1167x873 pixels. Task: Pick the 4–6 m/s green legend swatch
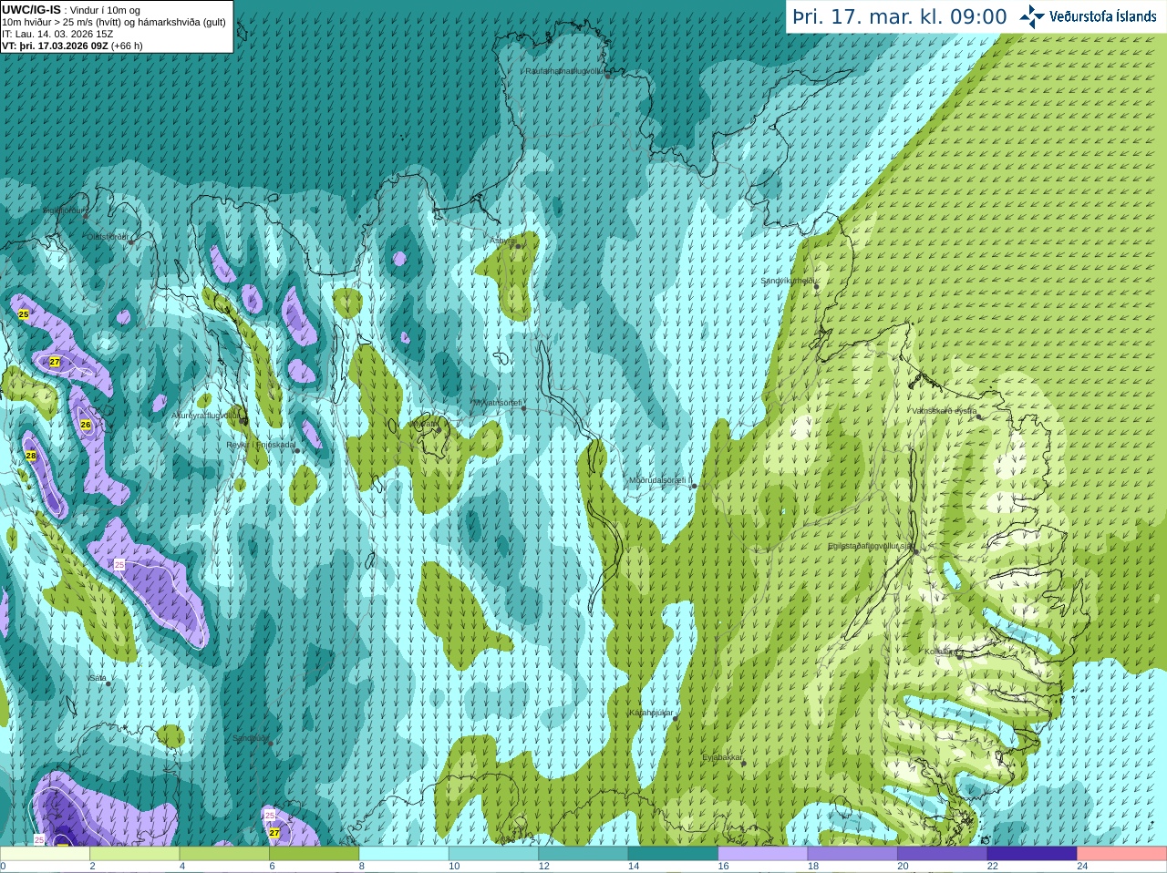point(224,854)
